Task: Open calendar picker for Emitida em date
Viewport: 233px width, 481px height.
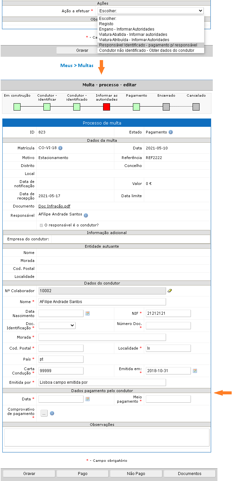Action: (x=195, y=371)
